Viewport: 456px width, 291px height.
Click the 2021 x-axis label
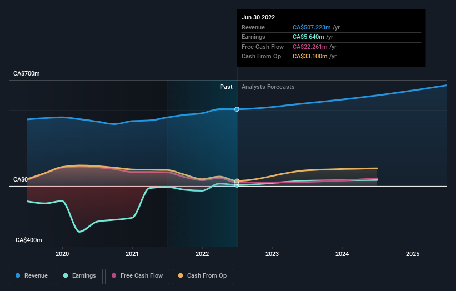[x=132, y=254]
